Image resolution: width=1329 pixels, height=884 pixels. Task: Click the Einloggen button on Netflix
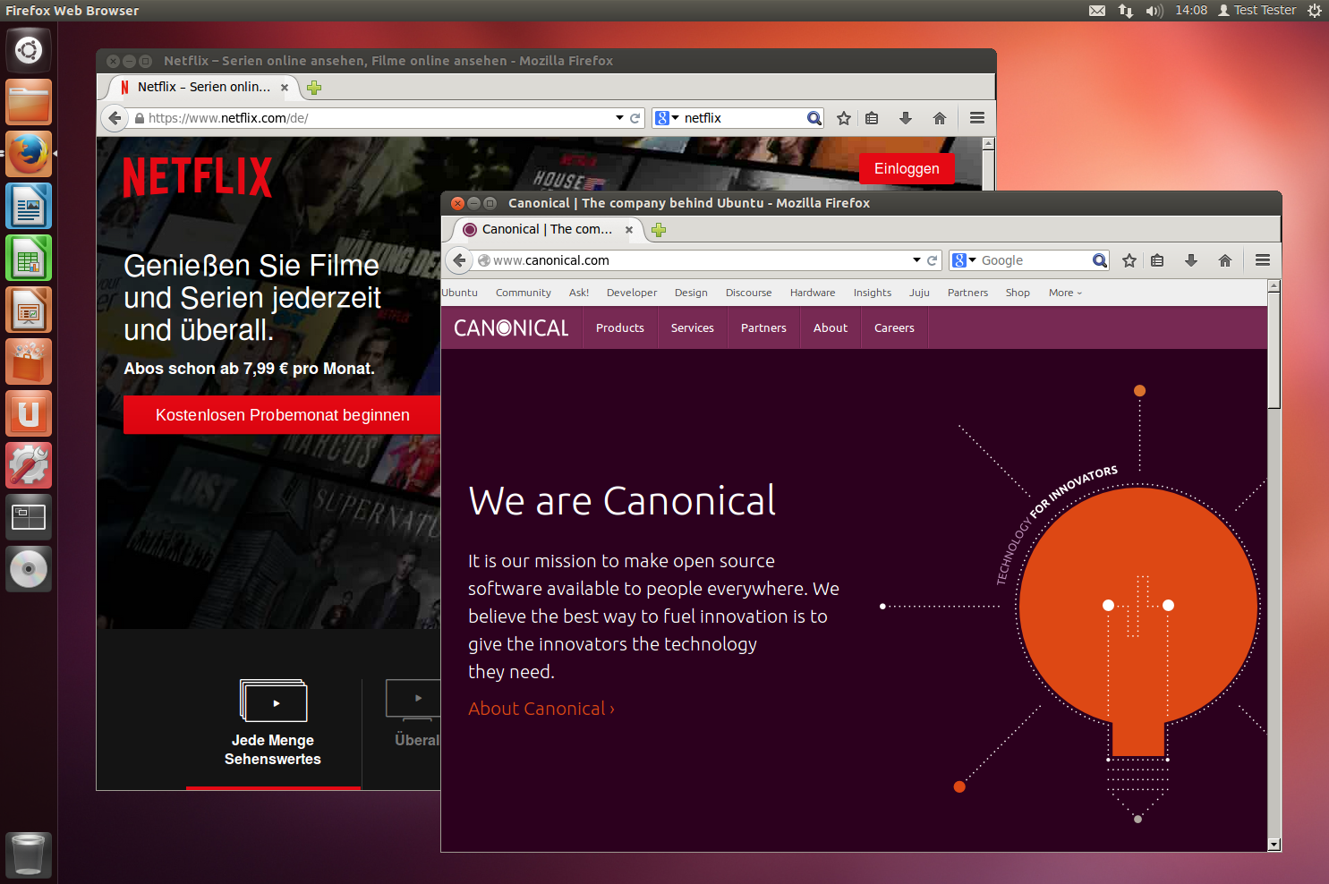(907, 169)
